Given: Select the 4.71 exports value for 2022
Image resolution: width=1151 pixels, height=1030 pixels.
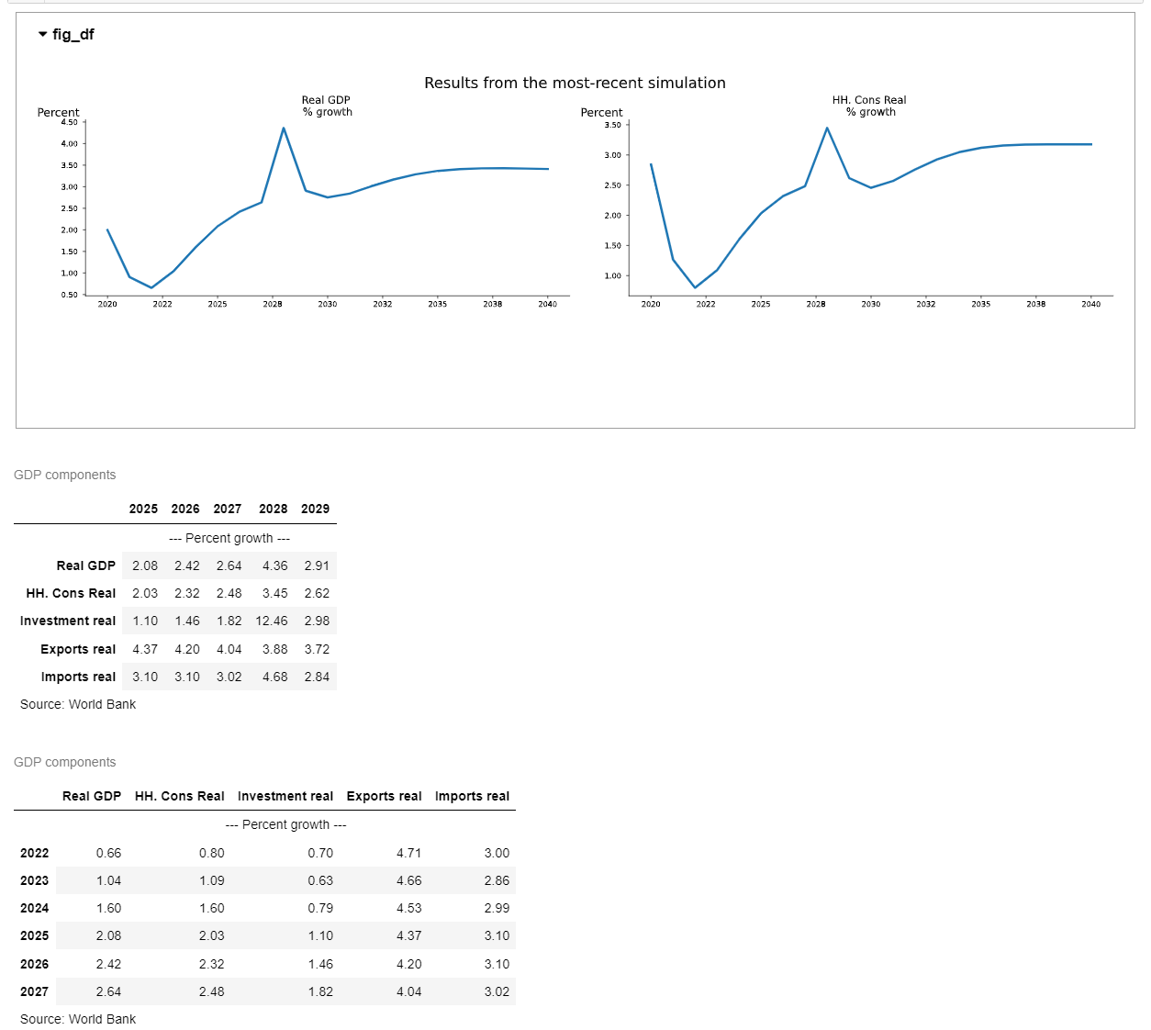Looking at the screenshot, I should click(409, 853).
